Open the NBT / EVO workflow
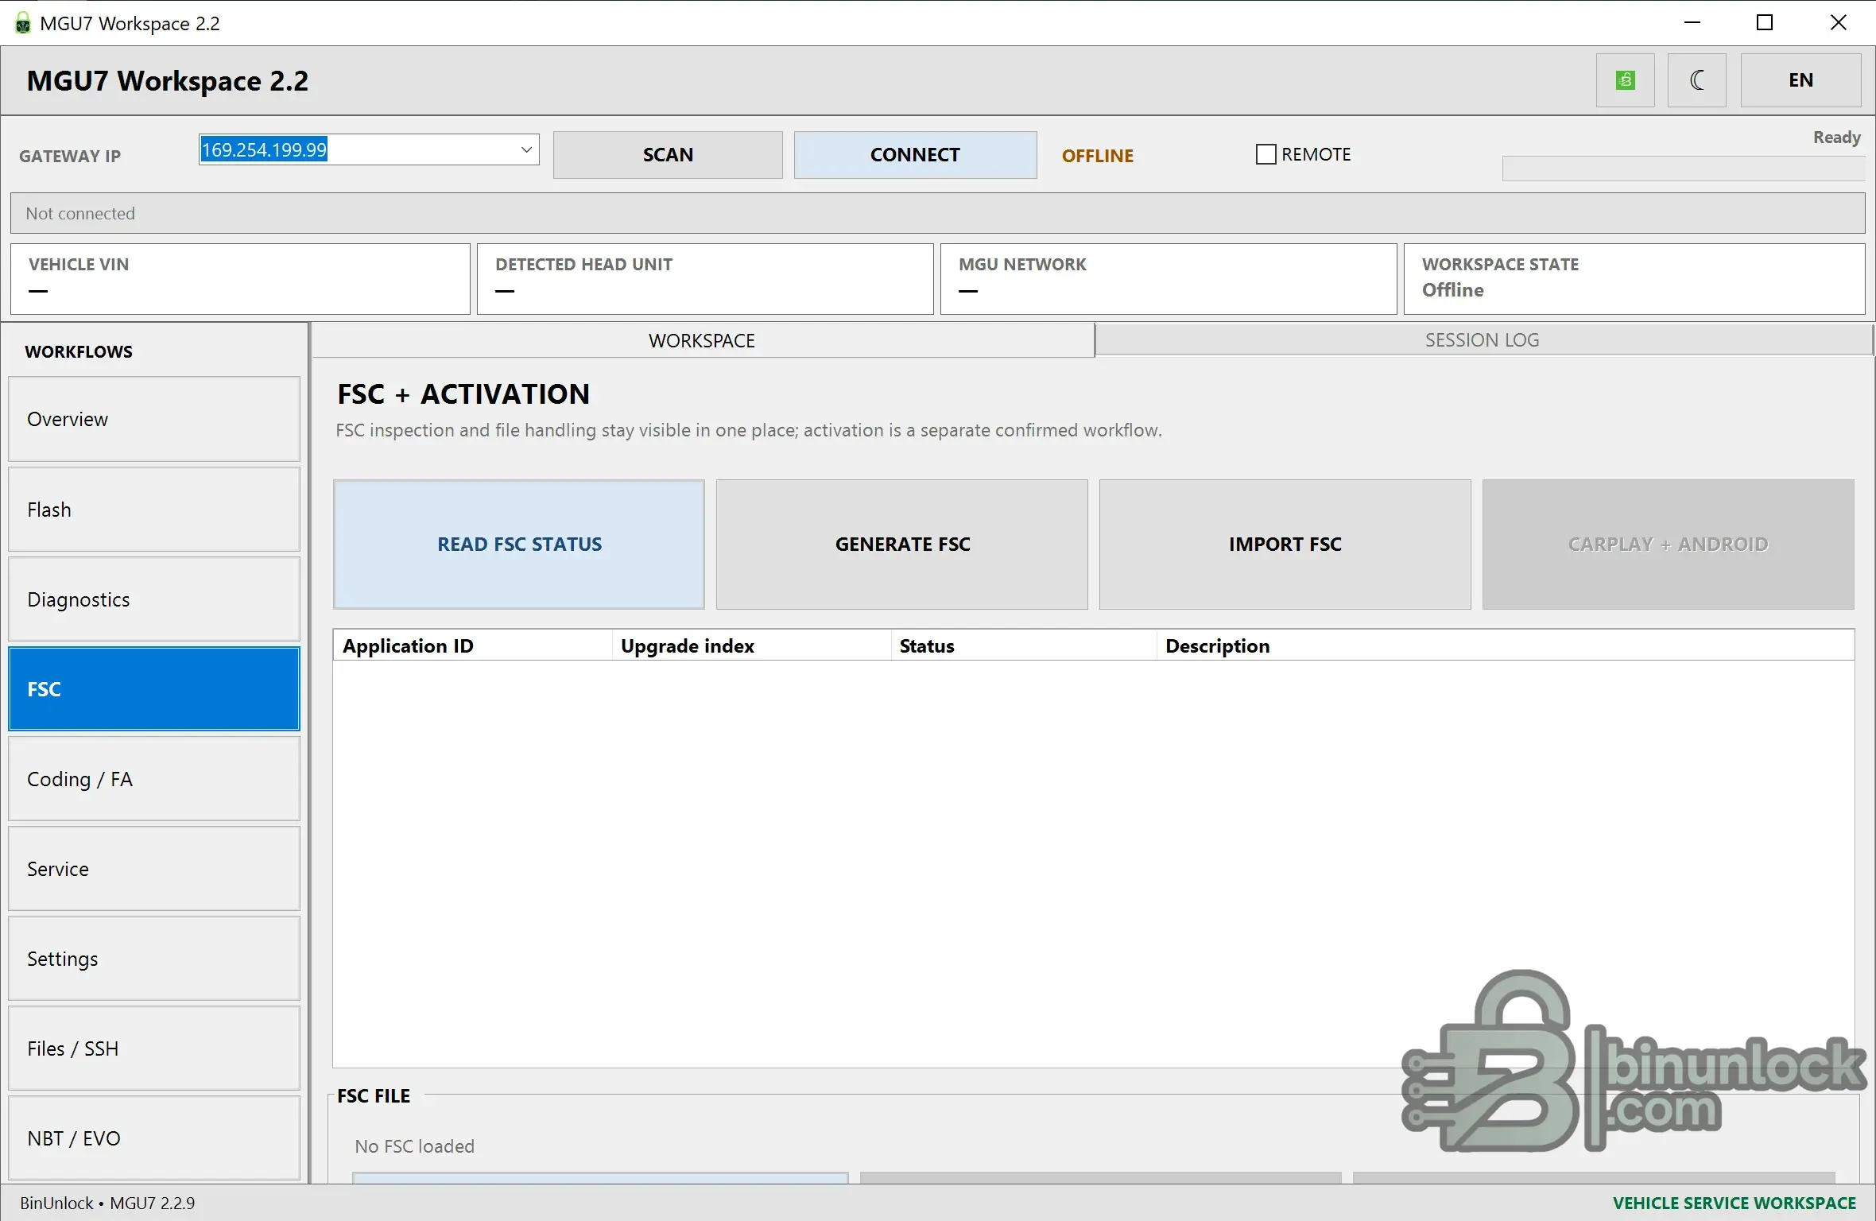This screenshot has width=1876, height=1221. click(154, 1138)
